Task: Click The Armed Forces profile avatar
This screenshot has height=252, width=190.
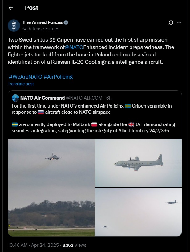Action: click(x=14, y=26)
